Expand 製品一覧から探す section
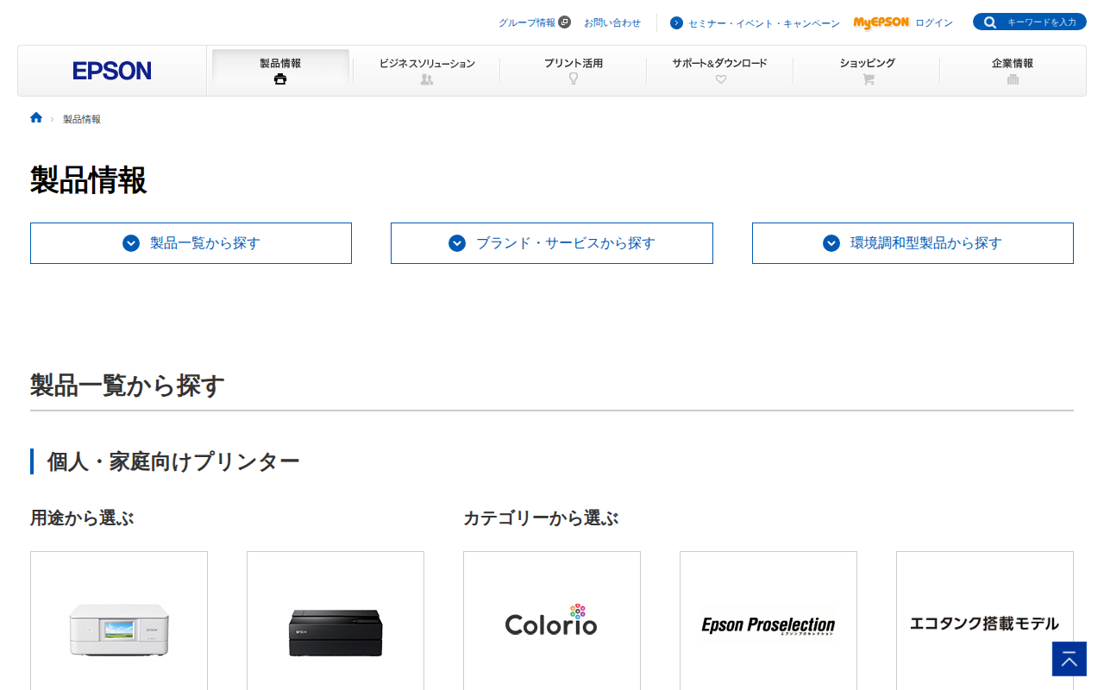The width and height of the screenshot is (1104, 690). coord(191,243)
